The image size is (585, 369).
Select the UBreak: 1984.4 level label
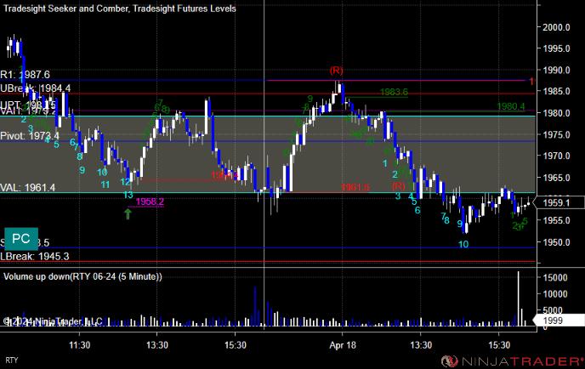(x=36, y=88)
